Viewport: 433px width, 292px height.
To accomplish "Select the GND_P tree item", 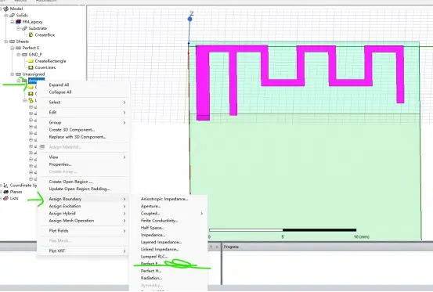I will coord(35,55).
